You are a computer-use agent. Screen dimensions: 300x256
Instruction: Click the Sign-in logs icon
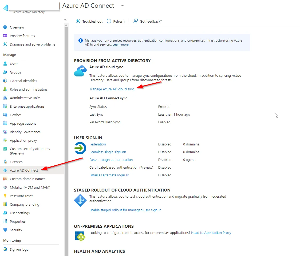click(5, 249)
